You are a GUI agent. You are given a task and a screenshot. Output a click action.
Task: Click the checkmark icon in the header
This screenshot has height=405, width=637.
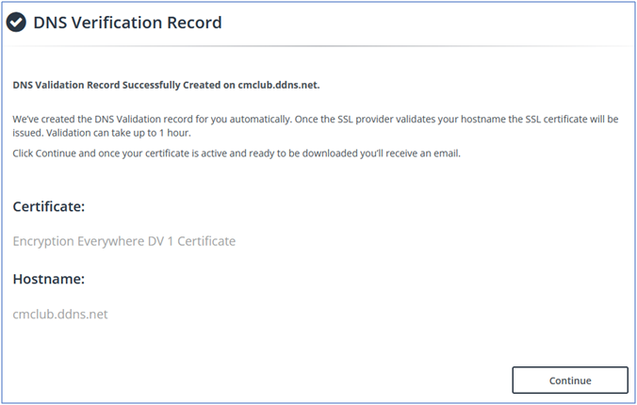(17, 23)
